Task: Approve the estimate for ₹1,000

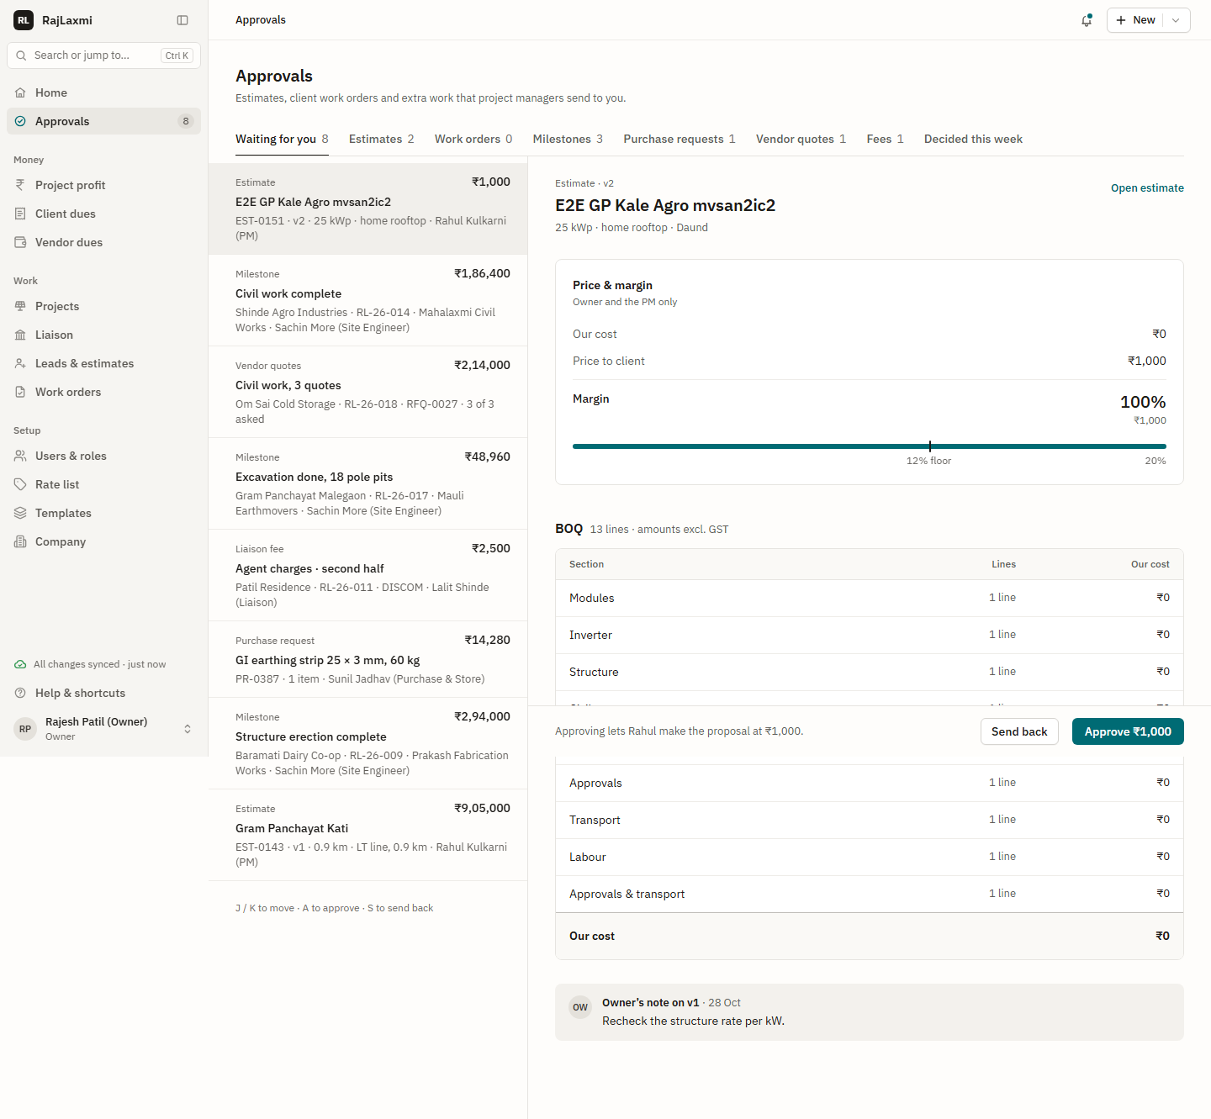Action: (x=1128, y=731)
